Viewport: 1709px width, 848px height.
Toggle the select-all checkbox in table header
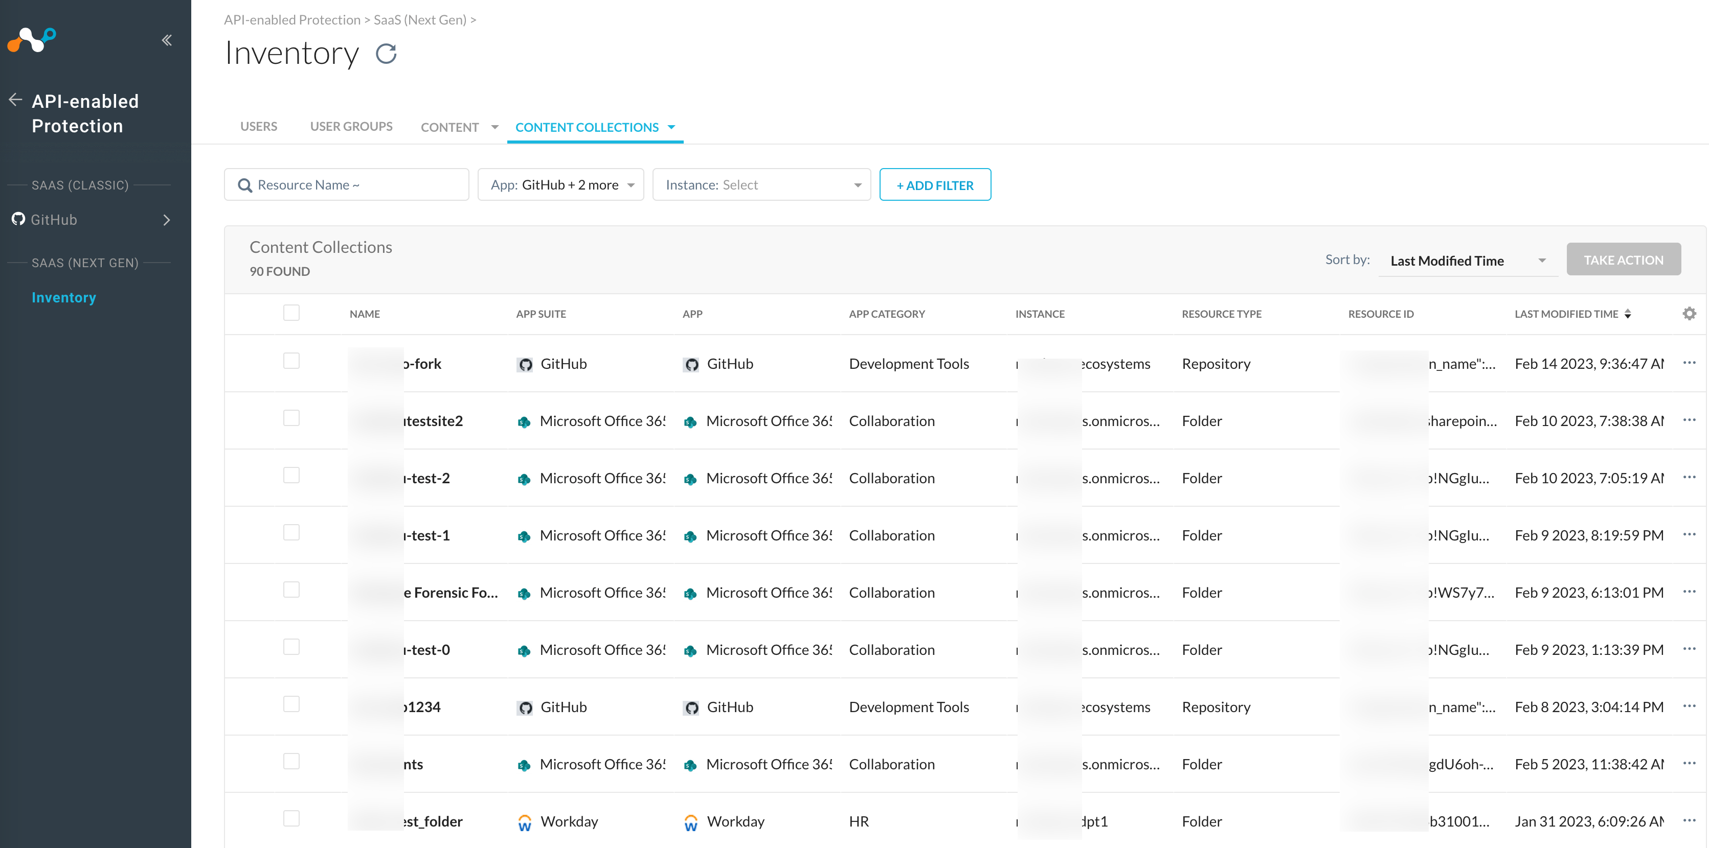[x=291, y=312]
